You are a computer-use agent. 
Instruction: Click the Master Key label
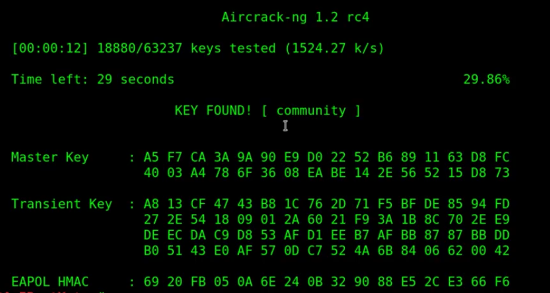(50, 157)
